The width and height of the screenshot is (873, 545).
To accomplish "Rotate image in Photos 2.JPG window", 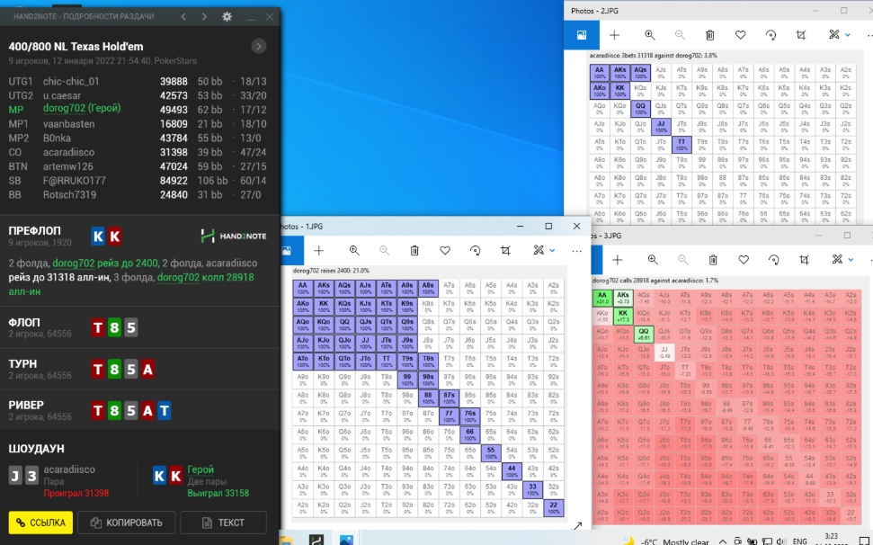I will pyautogui.click(x=771, y=35).
